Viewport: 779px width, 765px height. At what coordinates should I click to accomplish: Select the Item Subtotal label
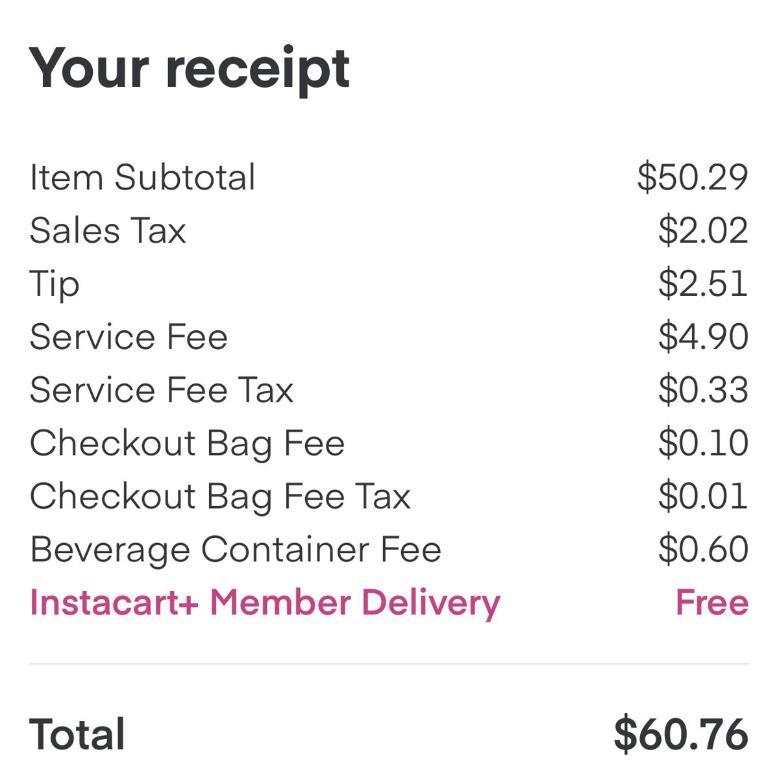click(143, 177)
